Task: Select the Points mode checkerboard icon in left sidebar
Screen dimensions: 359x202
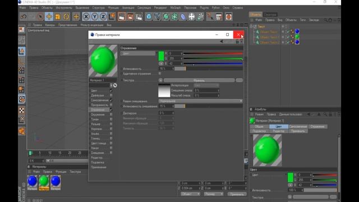Action: pos(22,111)
